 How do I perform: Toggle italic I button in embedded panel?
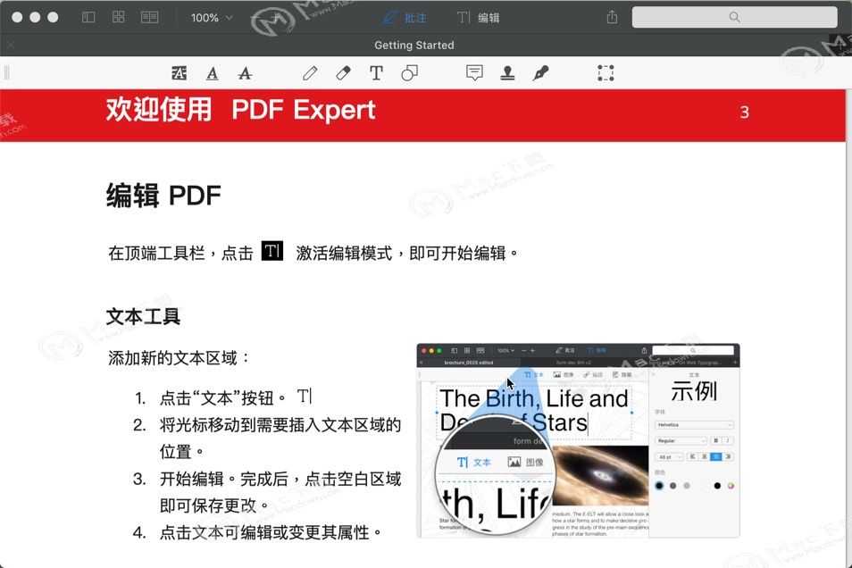click(728, 441)
